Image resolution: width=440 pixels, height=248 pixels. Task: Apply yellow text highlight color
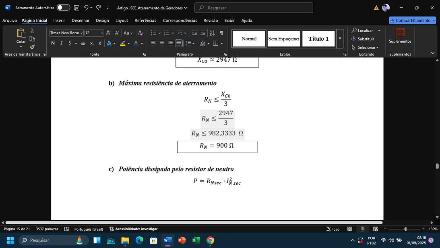pyautogui.click(x=123, y=43)
